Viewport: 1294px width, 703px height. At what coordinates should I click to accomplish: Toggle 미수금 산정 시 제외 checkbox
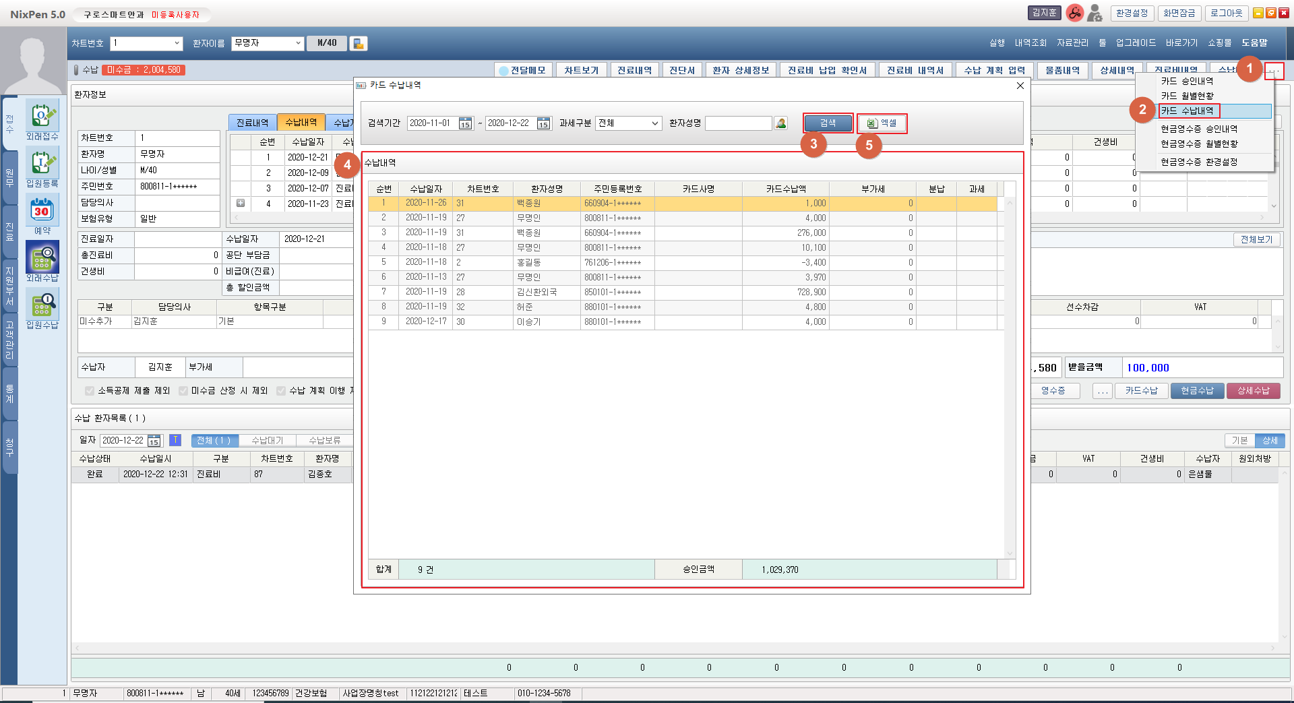pyautogui.click(x=183, y=391)
